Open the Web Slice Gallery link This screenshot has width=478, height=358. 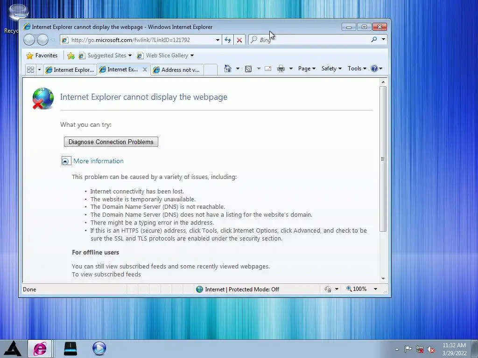click(163, 55)
